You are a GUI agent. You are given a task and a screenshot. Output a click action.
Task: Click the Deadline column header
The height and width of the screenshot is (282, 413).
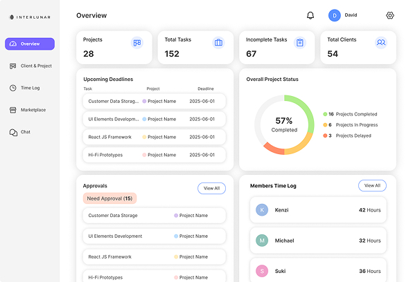[x=206, y=89]
